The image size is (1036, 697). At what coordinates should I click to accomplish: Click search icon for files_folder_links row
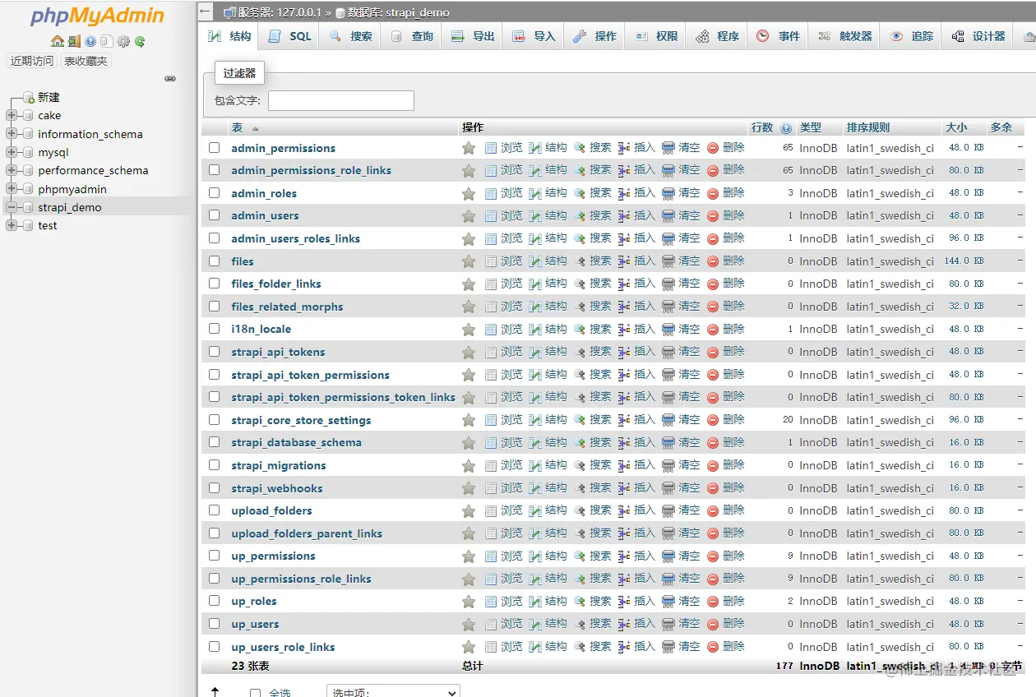[x=580, y=284]
